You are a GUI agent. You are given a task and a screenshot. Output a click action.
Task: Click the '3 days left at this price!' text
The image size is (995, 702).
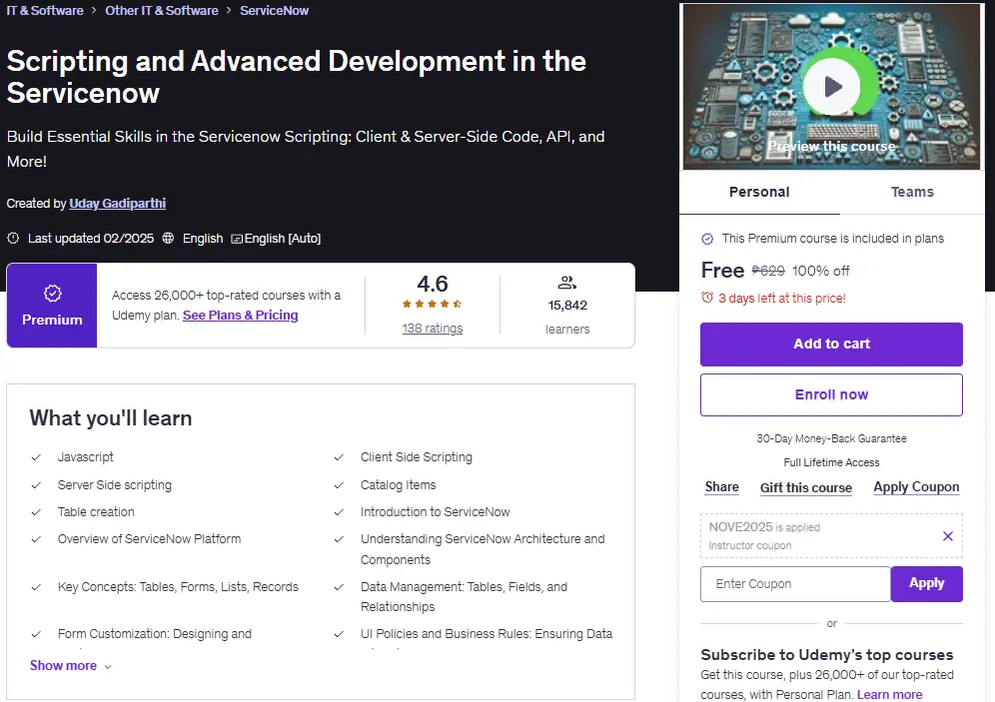coord(782,298)
